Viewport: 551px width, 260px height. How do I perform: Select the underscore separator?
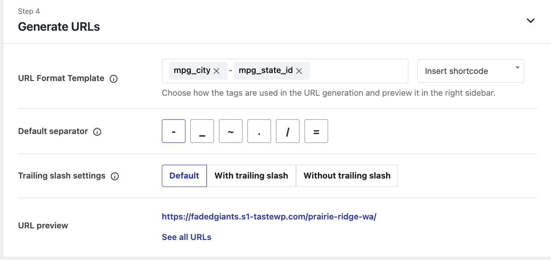point(202,131)
